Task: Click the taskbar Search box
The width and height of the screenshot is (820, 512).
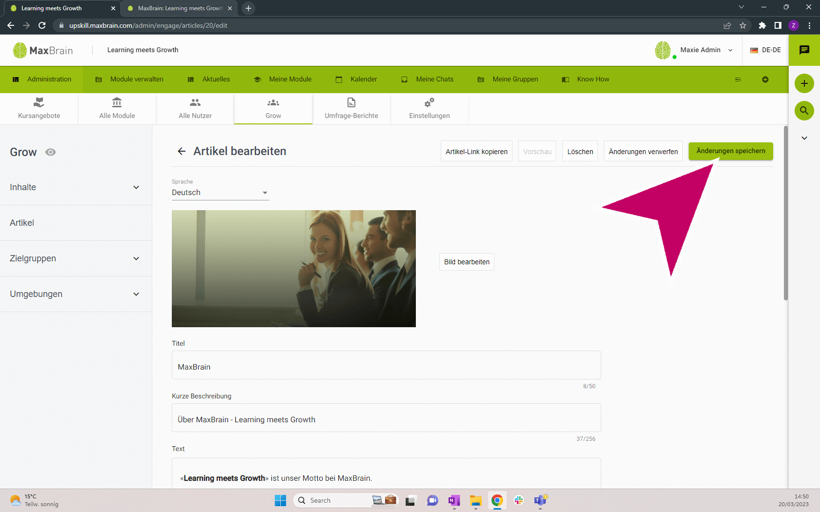Action: click(x=346, y=500)
